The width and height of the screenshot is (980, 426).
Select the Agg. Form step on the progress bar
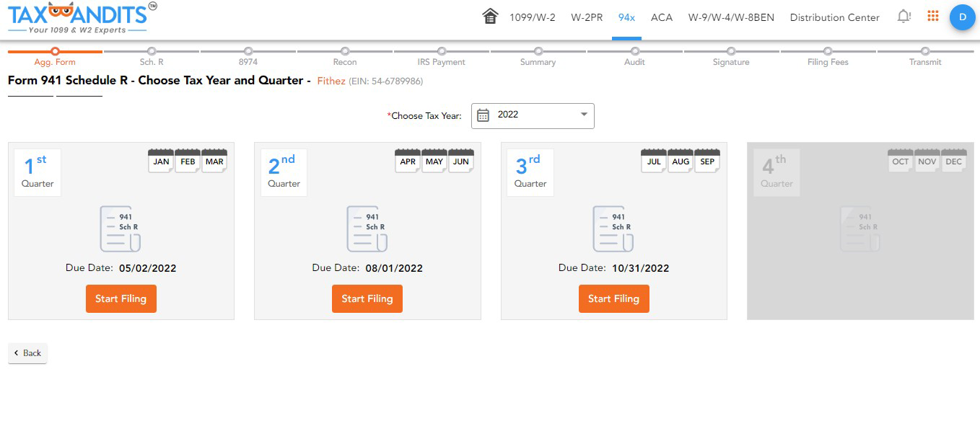[x=54, y=52]
